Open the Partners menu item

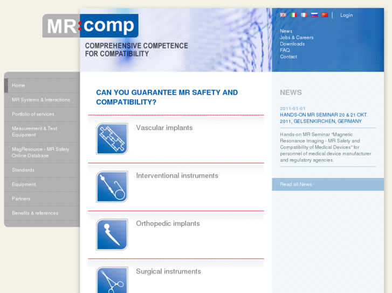click(x=42, y=199)
